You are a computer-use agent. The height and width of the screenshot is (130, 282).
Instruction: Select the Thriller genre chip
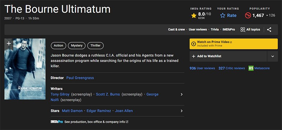pyautogui.click(x=96, y=46)
